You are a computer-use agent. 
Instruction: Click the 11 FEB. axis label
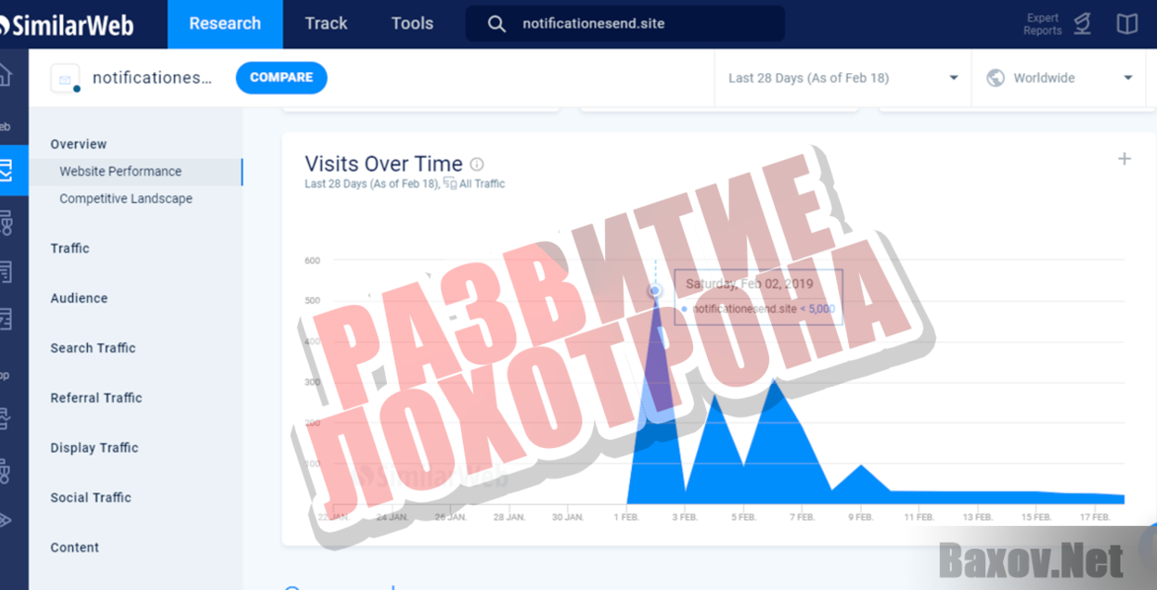(x=919, y=518)
